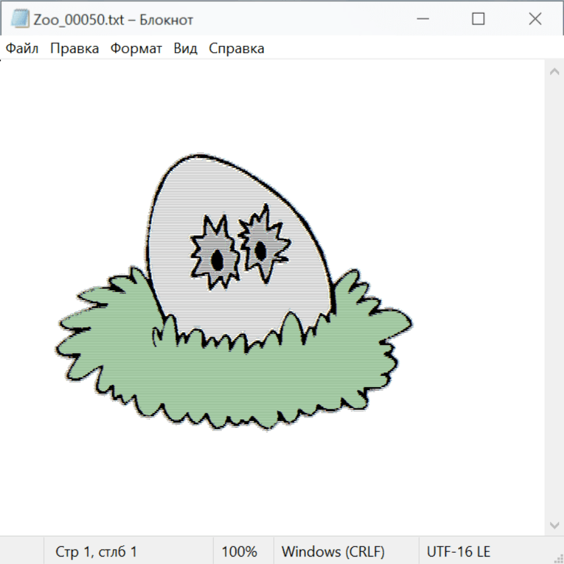Viewport: 564px width, 564px height.
Task: Open the Правка menu
Action: click(75, 49)
